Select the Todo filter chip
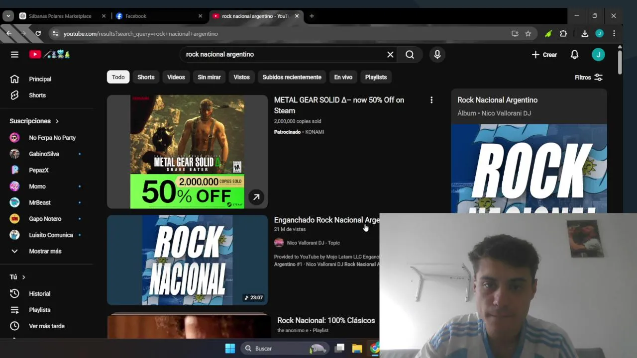 118,77
